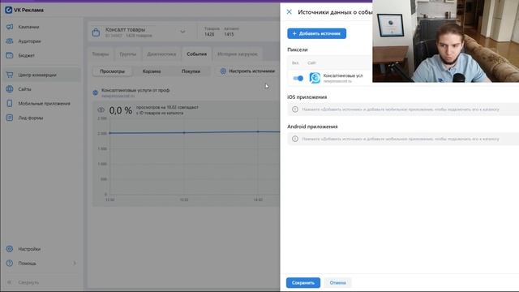Open Мобильные приложения phone icon
This screenshot has width=519, height=292.
point(10,103)
